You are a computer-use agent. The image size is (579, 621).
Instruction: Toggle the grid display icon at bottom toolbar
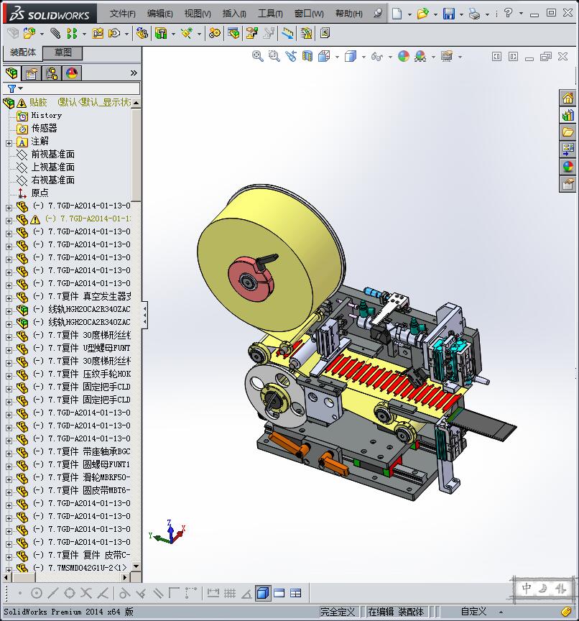[x=230, y=593]
